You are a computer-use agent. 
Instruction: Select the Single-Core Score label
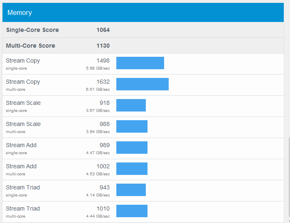[32, 30]
